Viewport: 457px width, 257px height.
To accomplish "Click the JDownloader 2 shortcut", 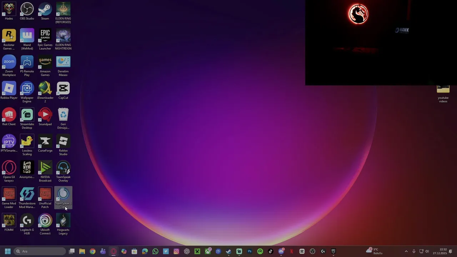I will pyautogui.click(x=45, y=92).
